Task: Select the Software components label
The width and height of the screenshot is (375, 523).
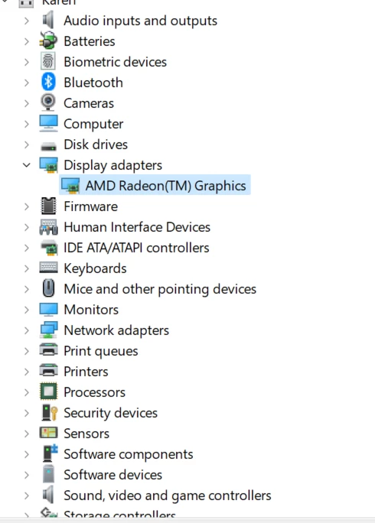Action: tap(129, 454)
